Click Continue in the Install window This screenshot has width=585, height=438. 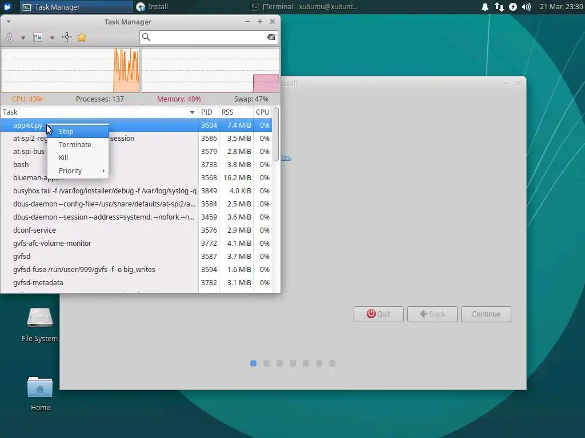click(x=486, y=314)
